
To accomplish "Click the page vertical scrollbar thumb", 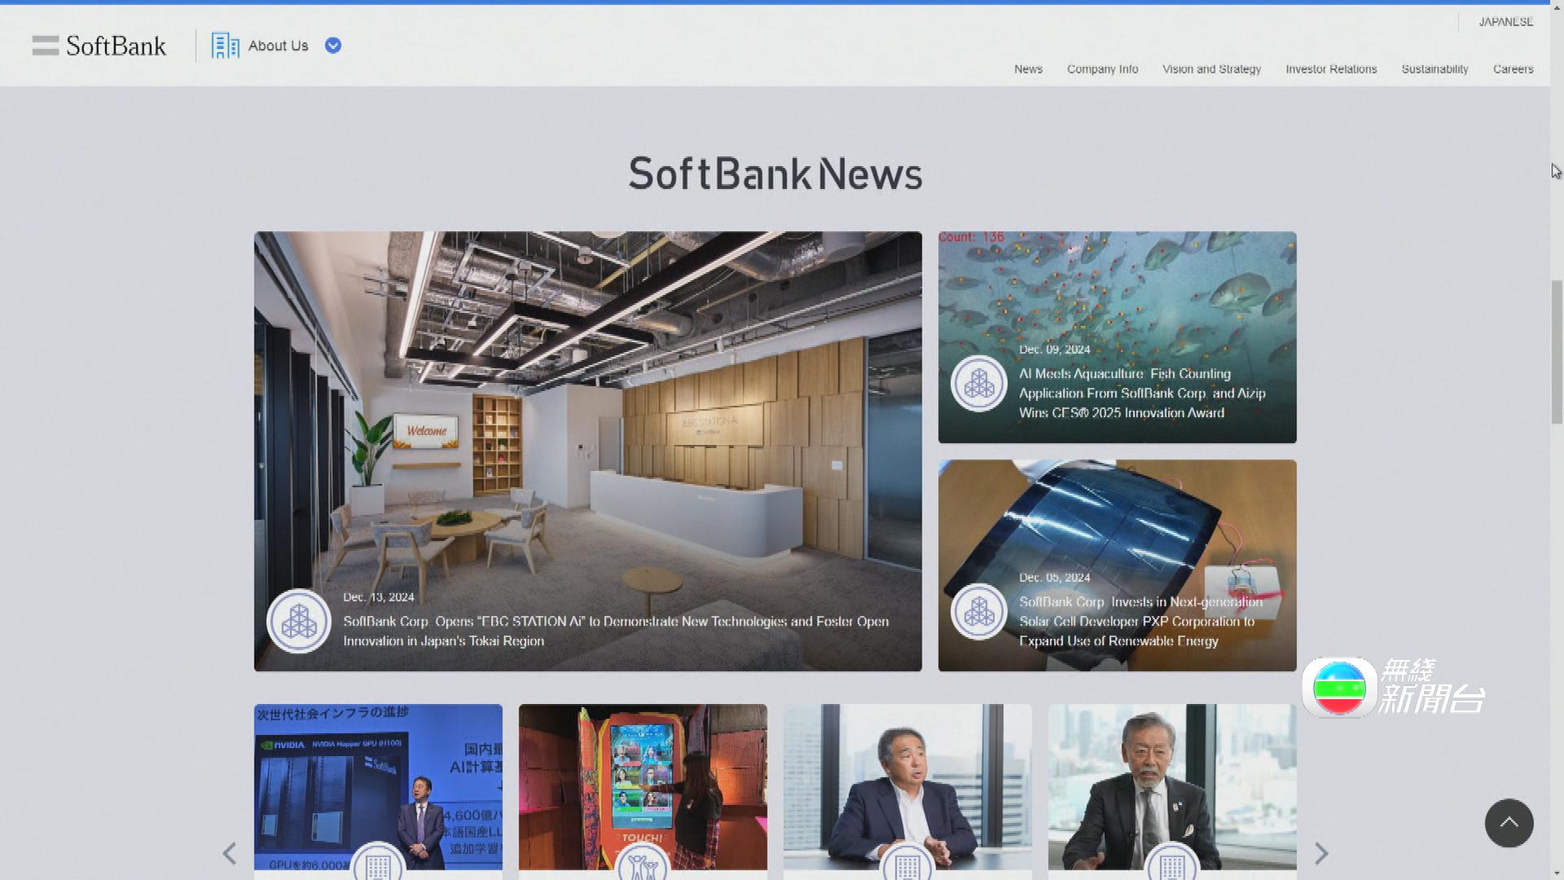I will coord(1557,352).
